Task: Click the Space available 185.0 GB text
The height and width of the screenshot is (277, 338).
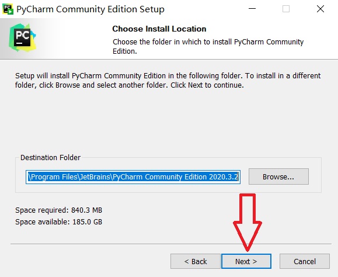Action: point(58,221)
